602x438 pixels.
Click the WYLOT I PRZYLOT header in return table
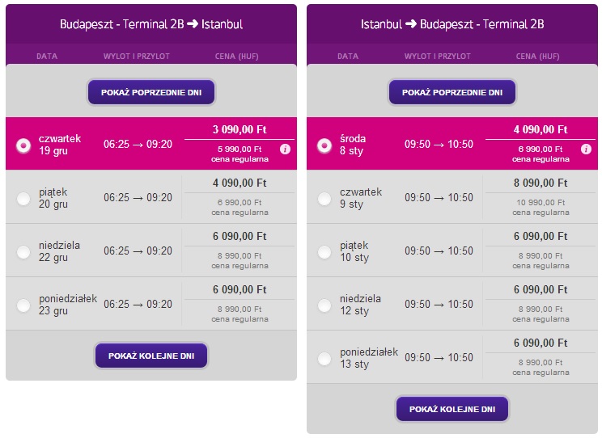point(437,57)
